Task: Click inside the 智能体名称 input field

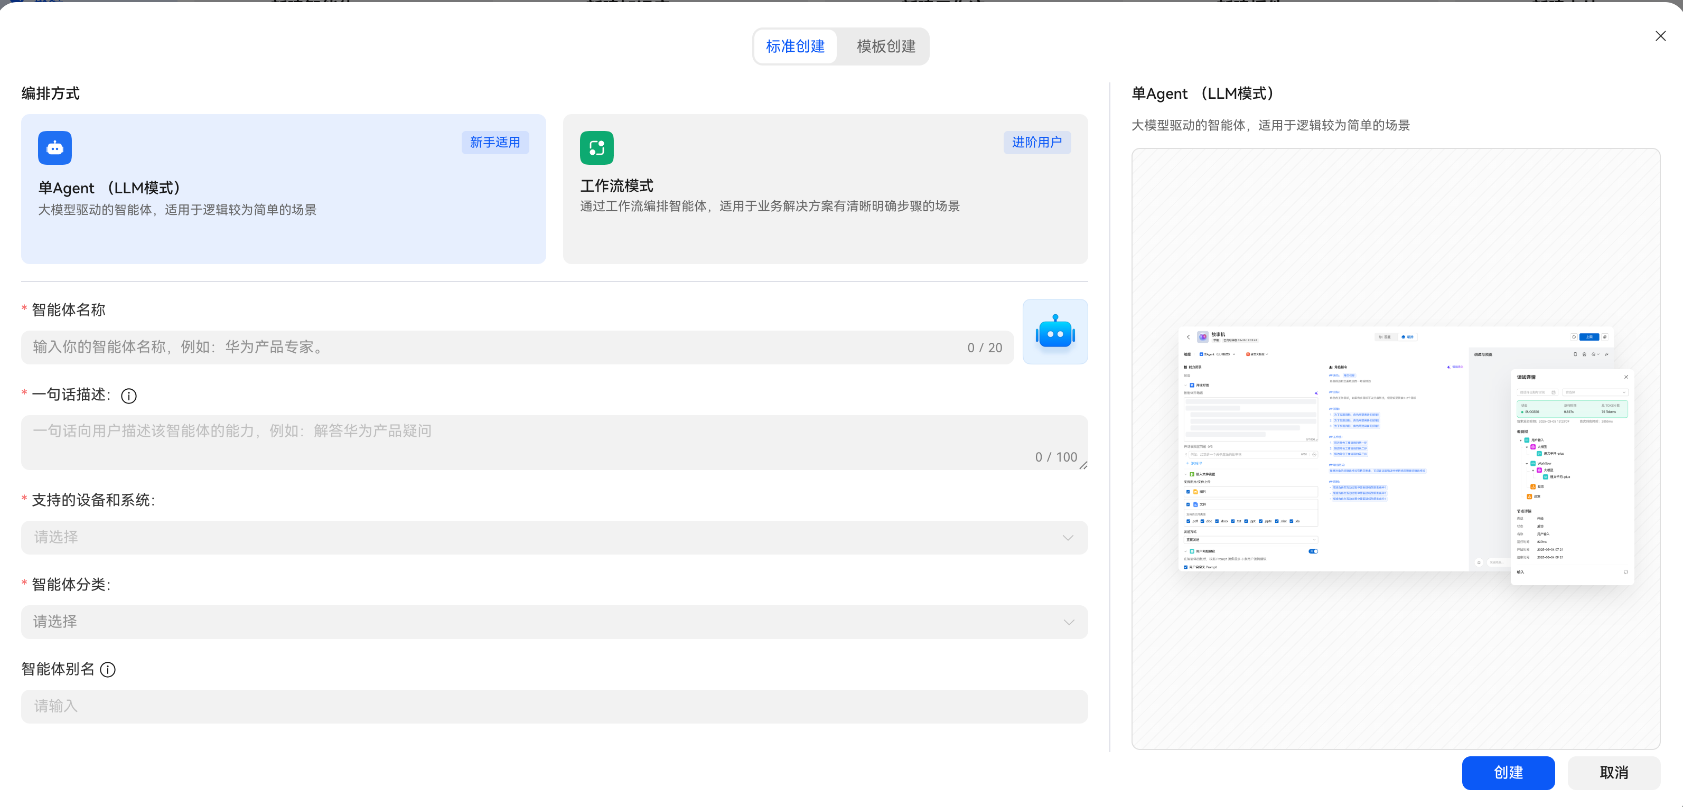Action: [x=457, y=347]
